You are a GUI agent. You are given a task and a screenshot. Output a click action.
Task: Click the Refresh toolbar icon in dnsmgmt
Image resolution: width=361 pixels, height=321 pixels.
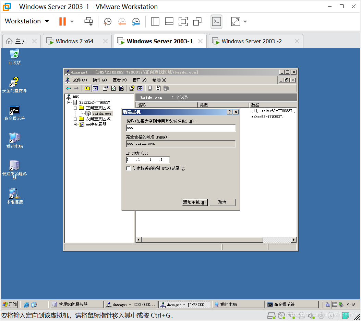[x=113, y=88]
